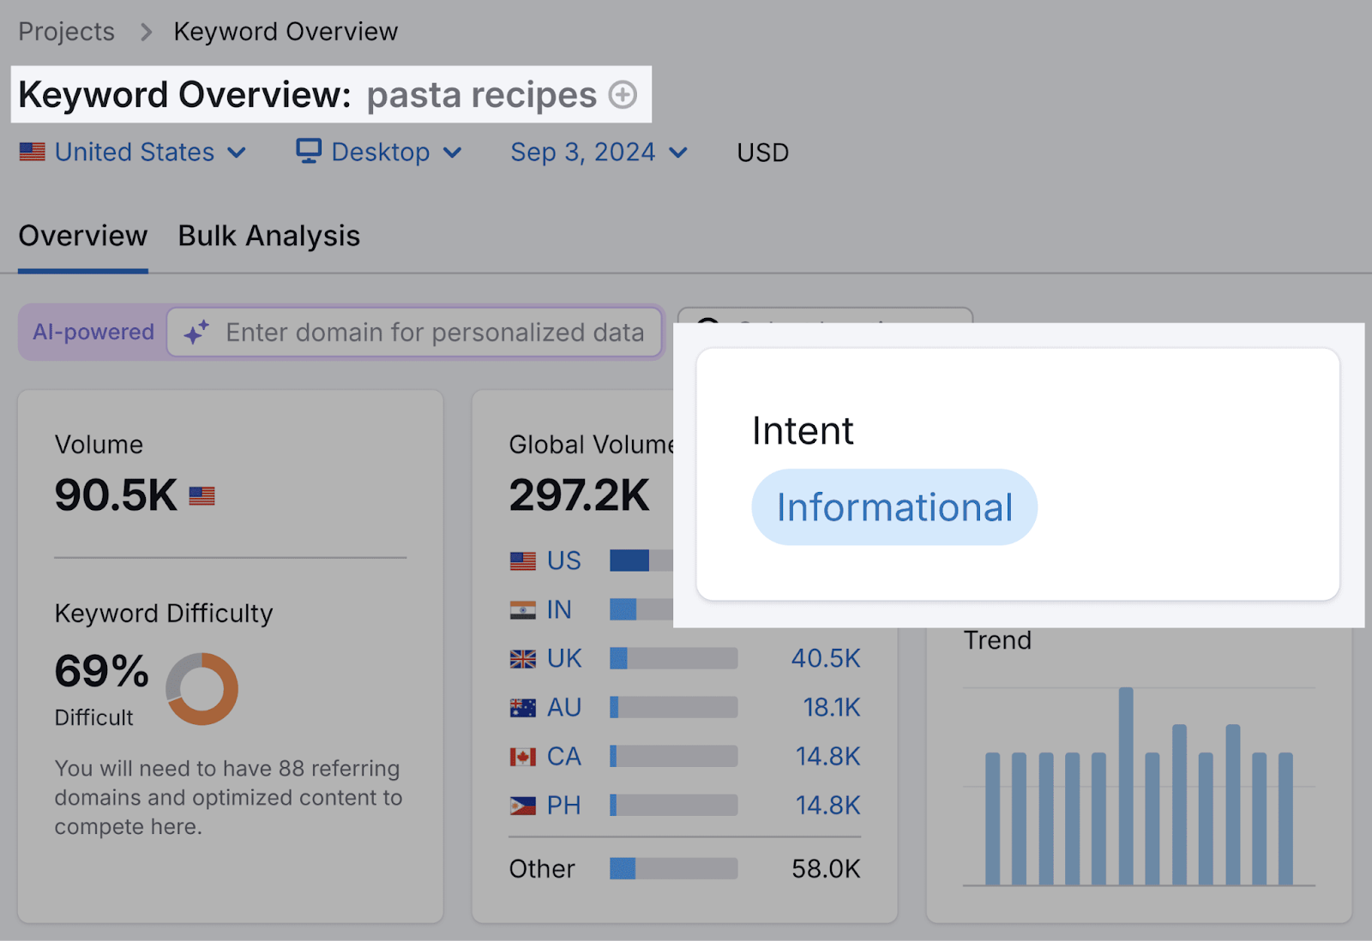Click the India flag in Global Volume list
The height and width of the screenshot is (941, 1372).
[x=524, y=609]
